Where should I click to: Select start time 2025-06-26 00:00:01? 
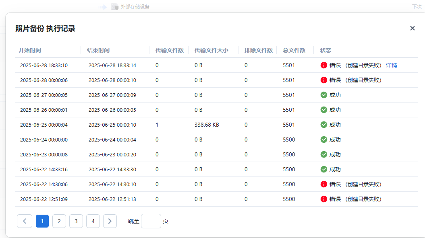[44, 110]
